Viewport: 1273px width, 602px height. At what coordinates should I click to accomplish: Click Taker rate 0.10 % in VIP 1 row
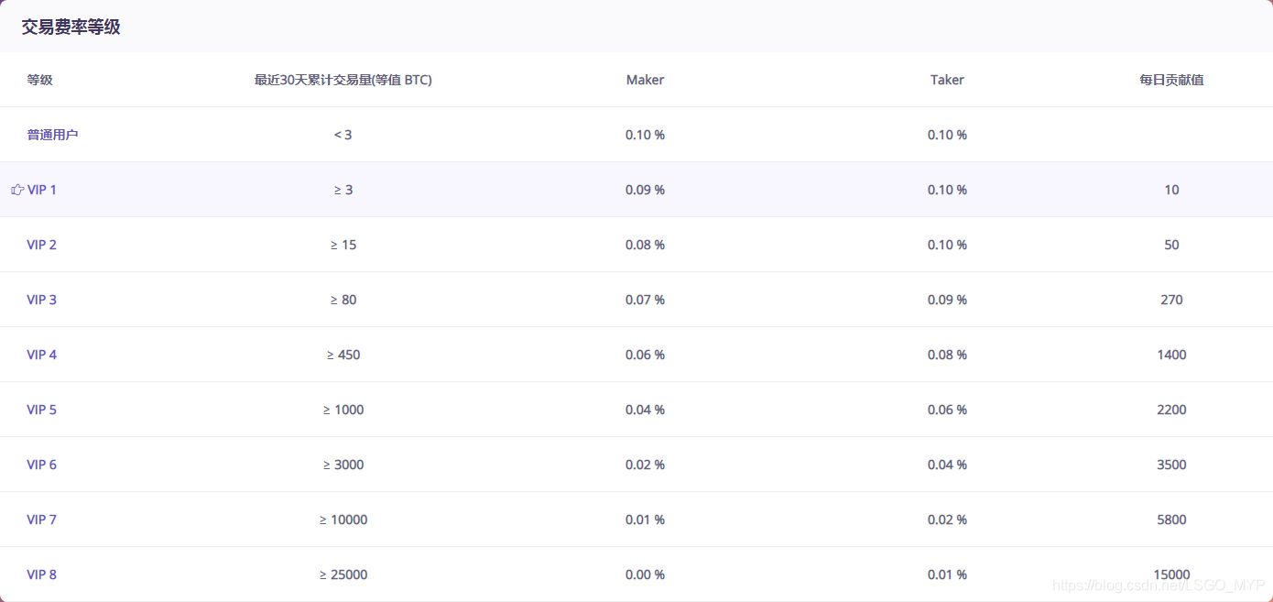[x=947, y=190]
